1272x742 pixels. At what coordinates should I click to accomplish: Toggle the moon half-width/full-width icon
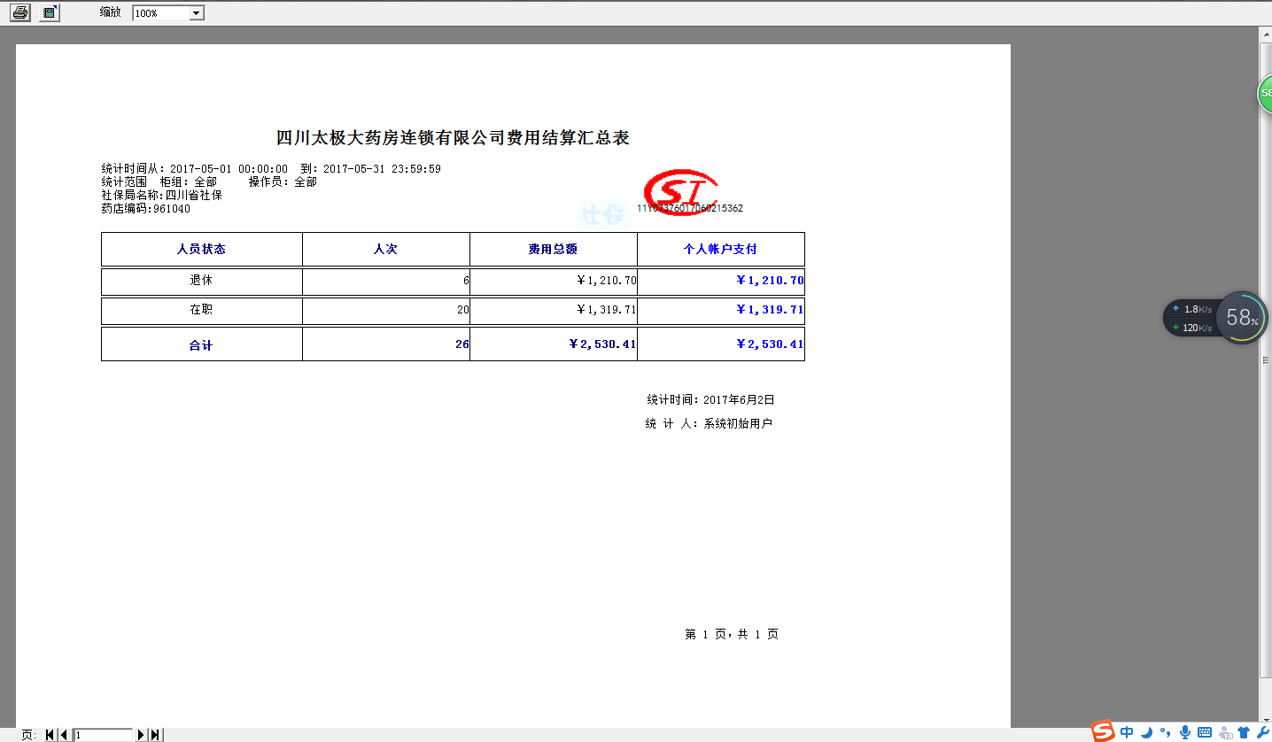coord(1146,732)
